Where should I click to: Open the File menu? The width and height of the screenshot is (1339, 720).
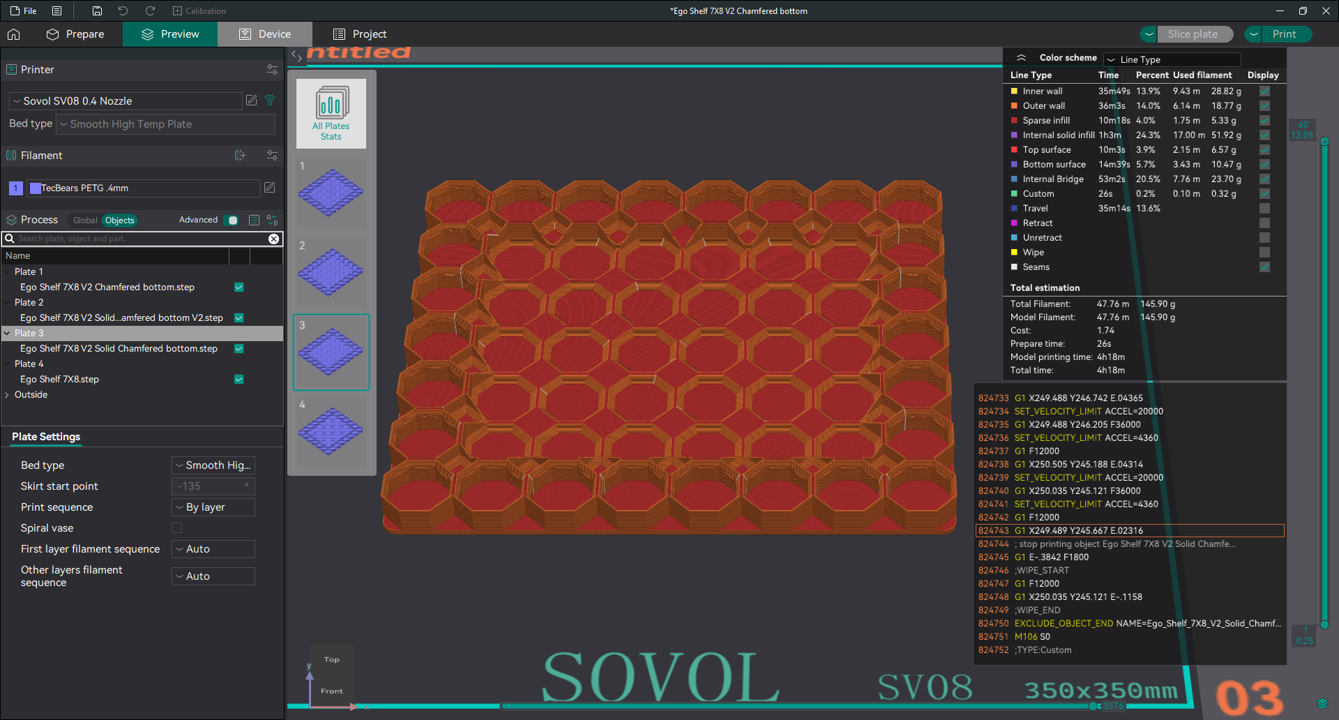23,11
